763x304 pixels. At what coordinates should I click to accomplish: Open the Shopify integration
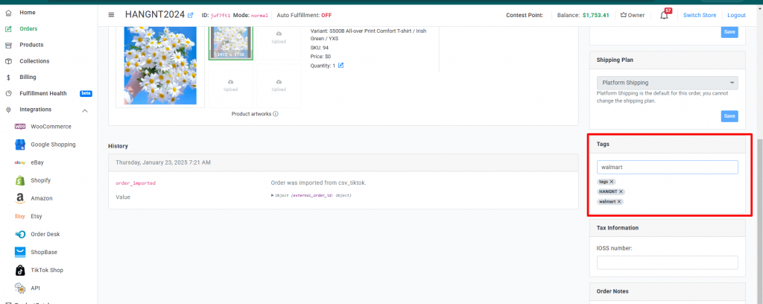point(40,180)
